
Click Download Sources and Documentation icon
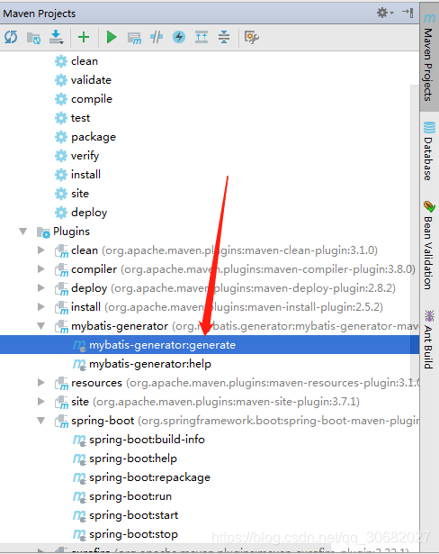click(x=56, y=37)
